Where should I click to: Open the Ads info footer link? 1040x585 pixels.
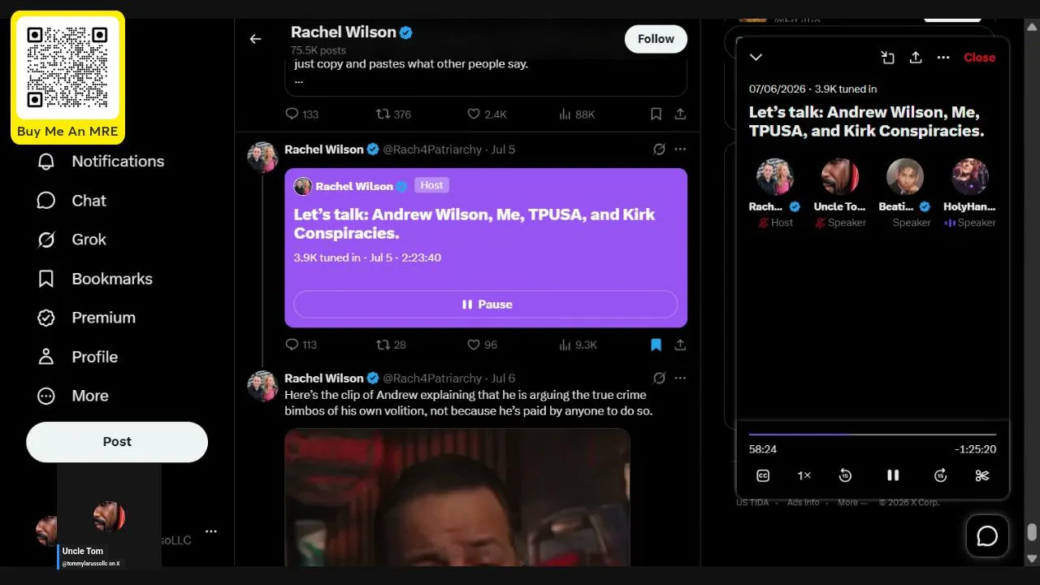coord(803,503)
